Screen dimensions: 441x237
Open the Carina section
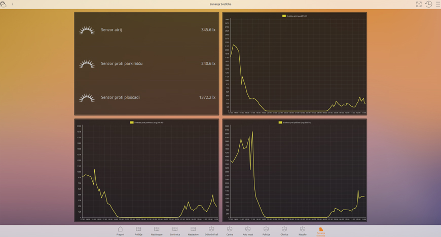point(230,230)
